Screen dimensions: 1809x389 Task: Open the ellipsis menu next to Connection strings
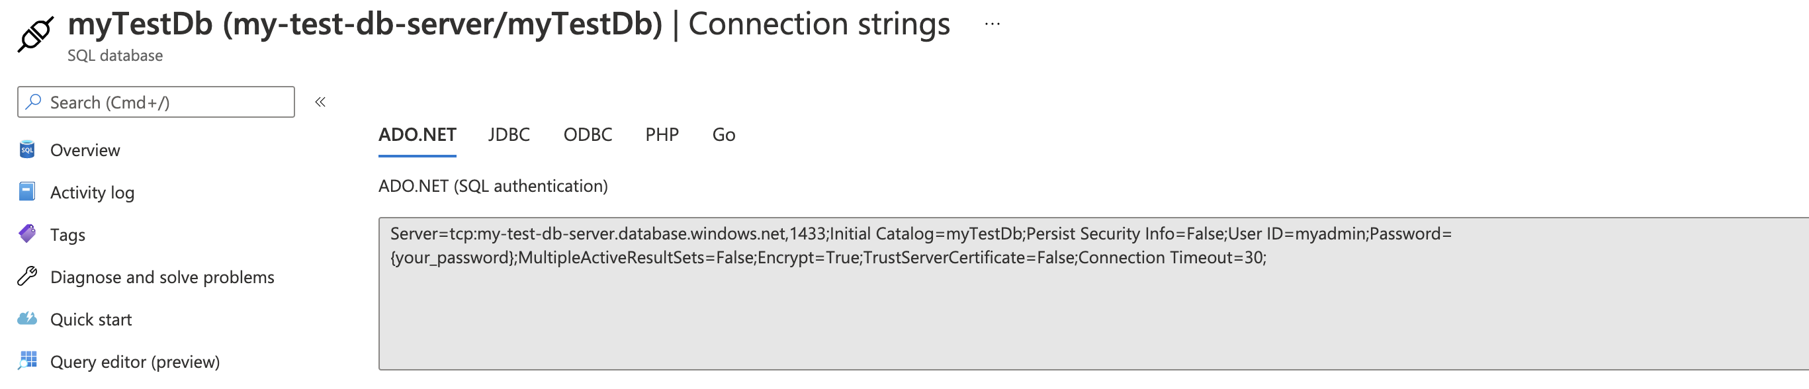(x=991, y=24)
